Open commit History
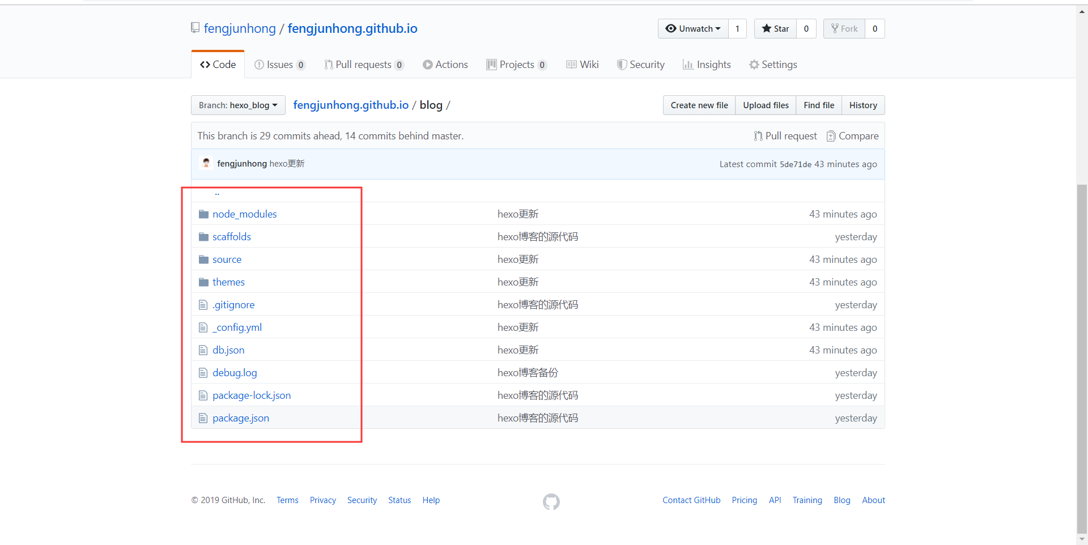Image resolution: width=1088 pixels, height=545 pixels. (863, 105)
